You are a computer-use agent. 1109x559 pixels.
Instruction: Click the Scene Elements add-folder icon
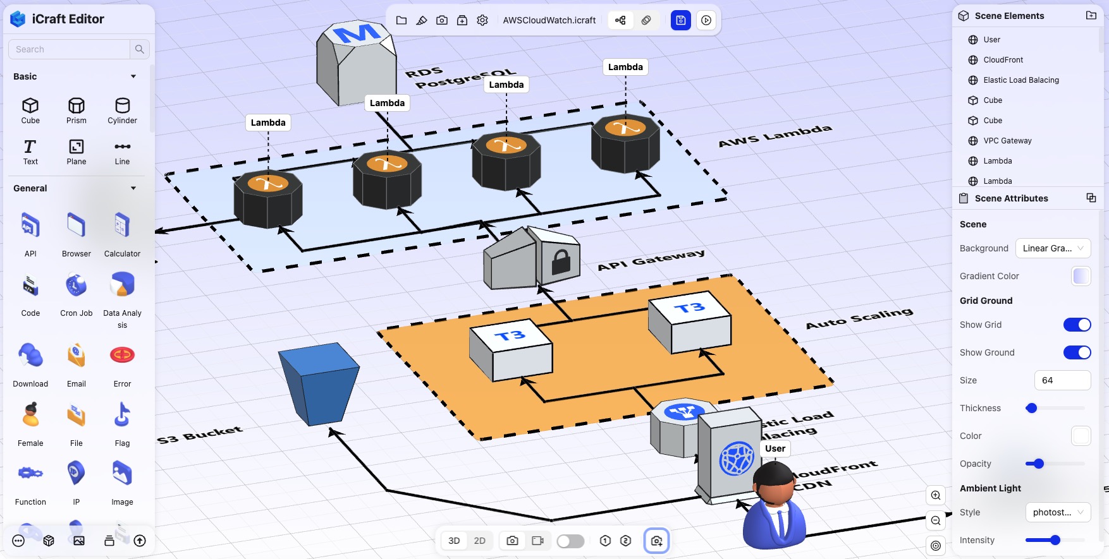[1091, 16]
